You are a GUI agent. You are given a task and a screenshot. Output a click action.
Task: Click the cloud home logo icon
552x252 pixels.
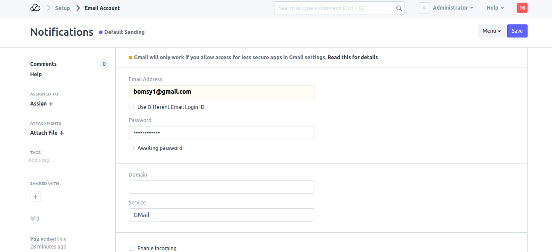tap(35, 8)
